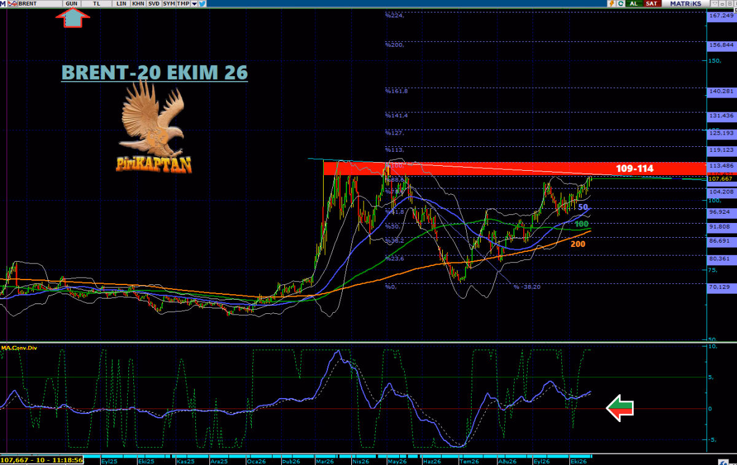Share the chart via the Twitter bird icon
This screenshot has height=465, width=737.
(x=202, y=4)
